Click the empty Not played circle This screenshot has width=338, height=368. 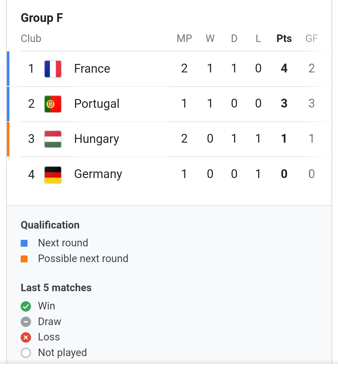(26, 353)
